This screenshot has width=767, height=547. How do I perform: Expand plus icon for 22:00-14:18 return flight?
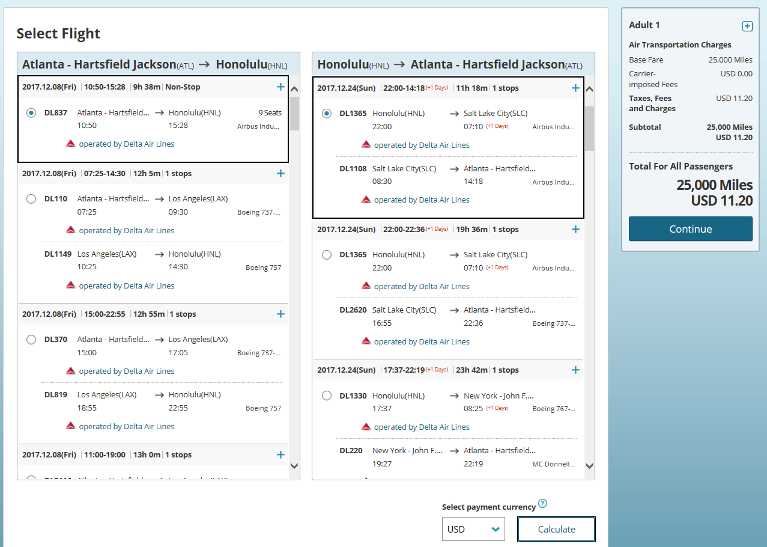(x=575, y=88)
